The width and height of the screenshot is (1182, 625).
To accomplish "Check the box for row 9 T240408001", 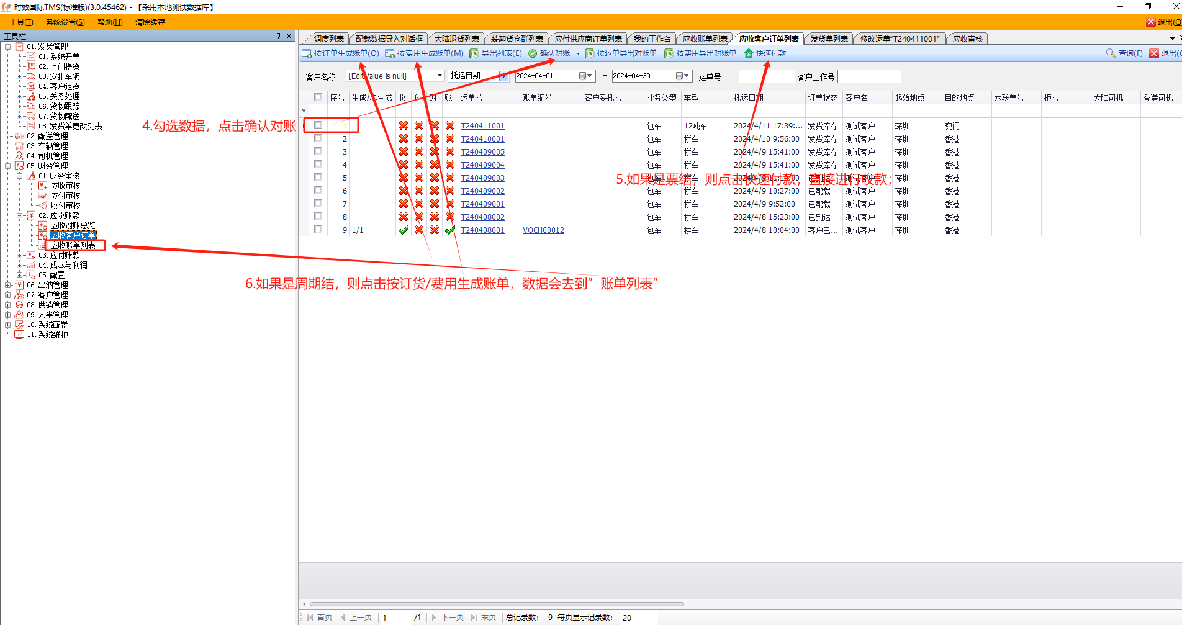I will [318, 230].
